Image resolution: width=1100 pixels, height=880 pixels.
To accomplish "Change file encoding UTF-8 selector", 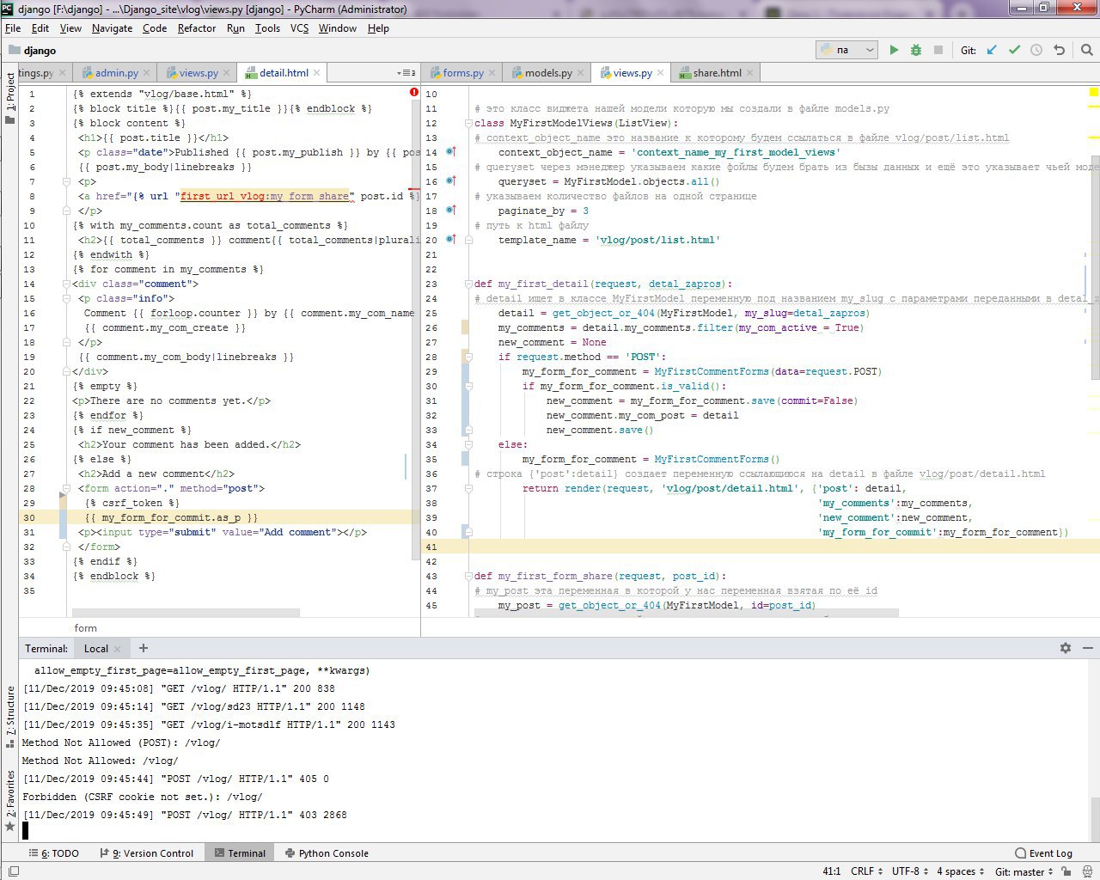I will point(910,871).
